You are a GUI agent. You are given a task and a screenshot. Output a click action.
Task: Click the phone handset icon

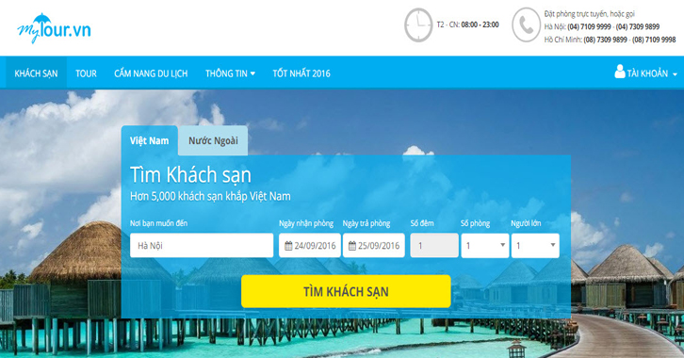(x=526, y=25)
